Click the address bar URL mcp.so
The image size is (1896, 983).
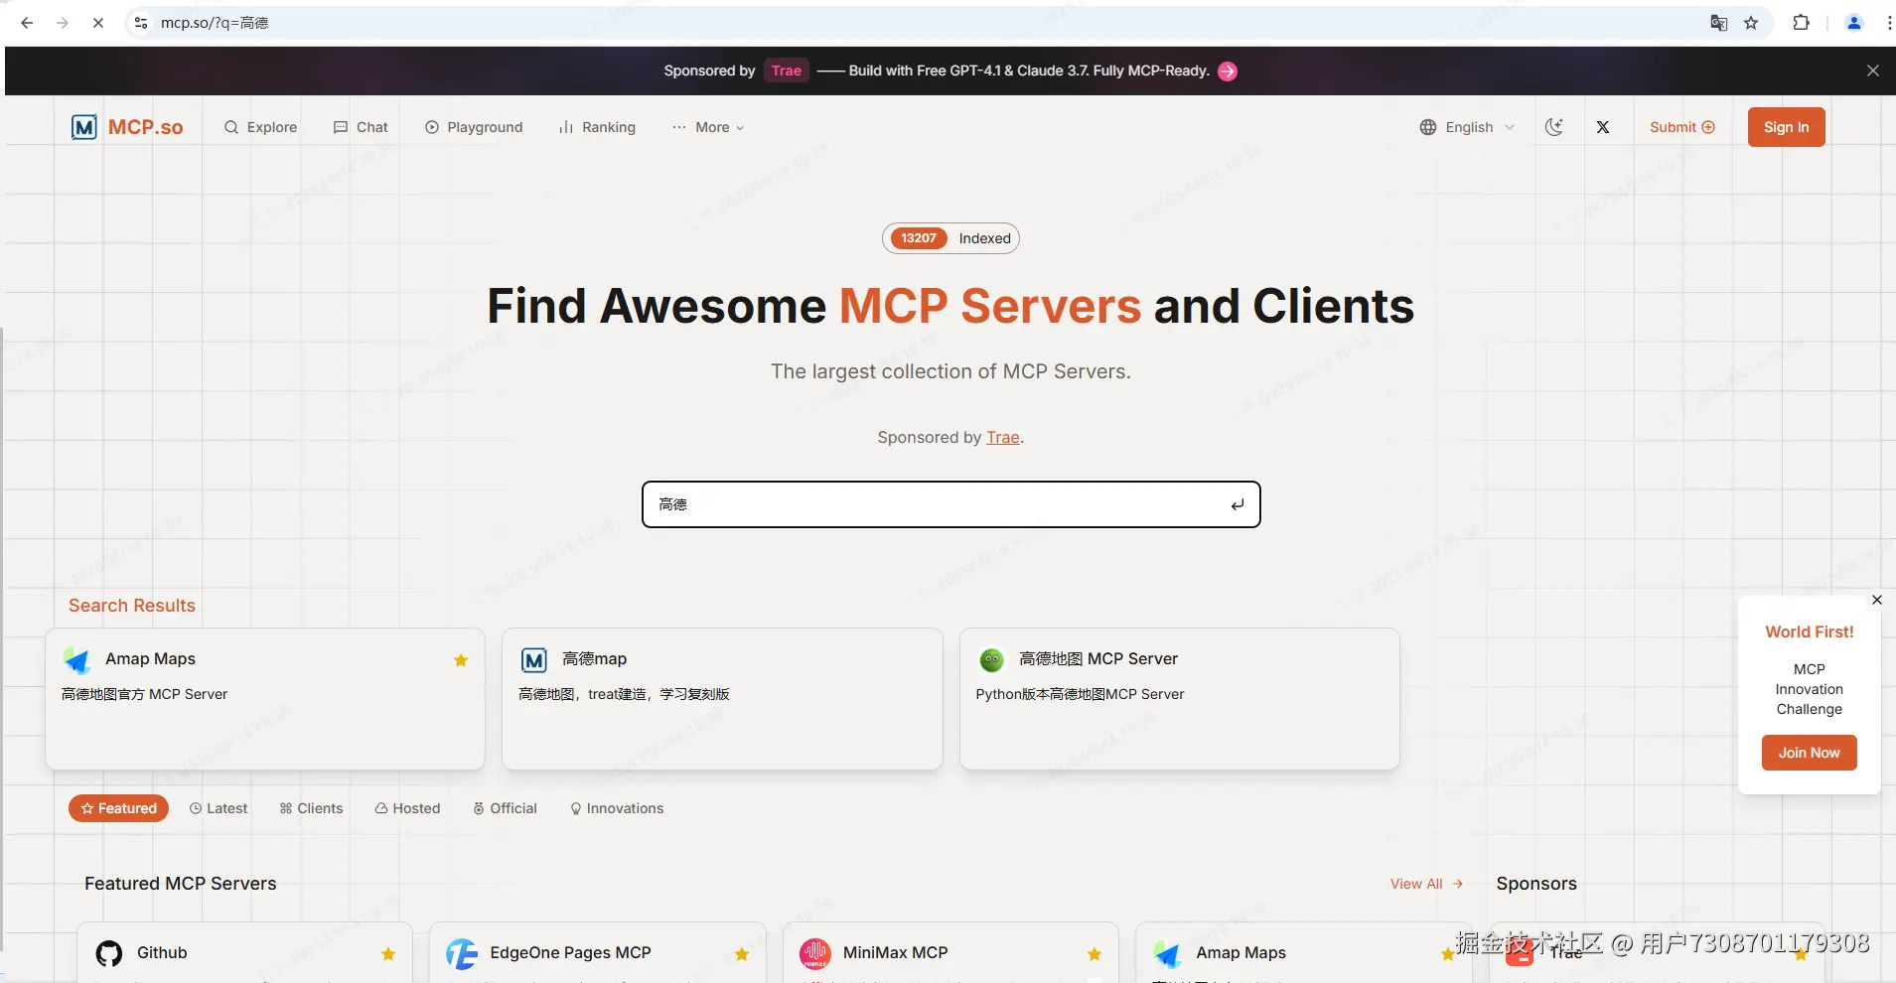pyautogui.click(x=215, y=23)
